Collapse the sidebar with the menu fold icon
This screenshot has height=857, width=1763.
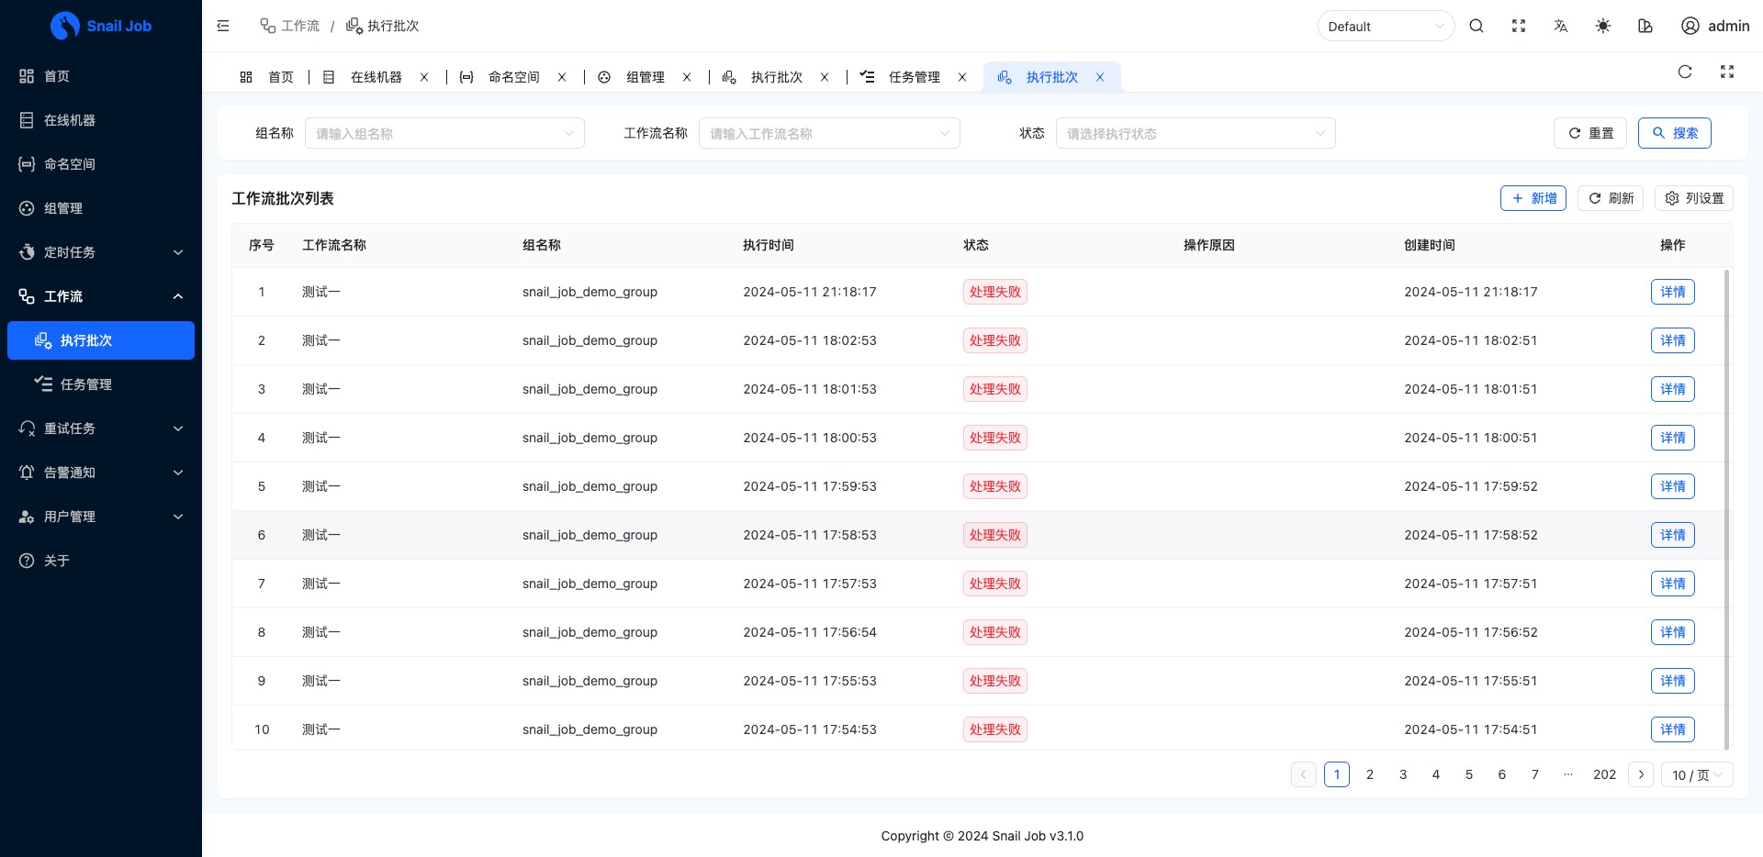(223, 26)
